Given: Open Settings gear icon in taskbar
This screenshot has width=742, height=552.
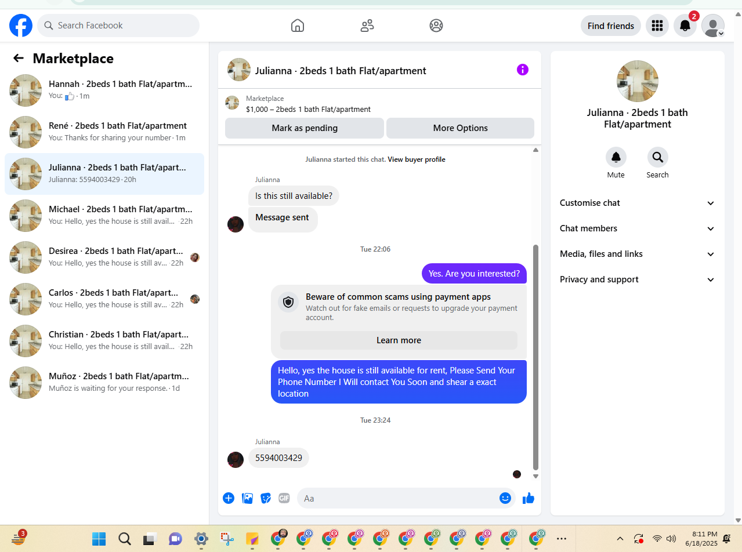Looking at the screenshot, I should point(201,539).
